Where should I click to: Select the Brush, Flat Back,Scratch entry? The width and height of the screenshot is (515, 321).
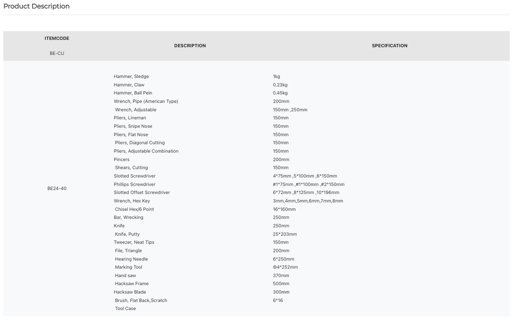(141, 300)
